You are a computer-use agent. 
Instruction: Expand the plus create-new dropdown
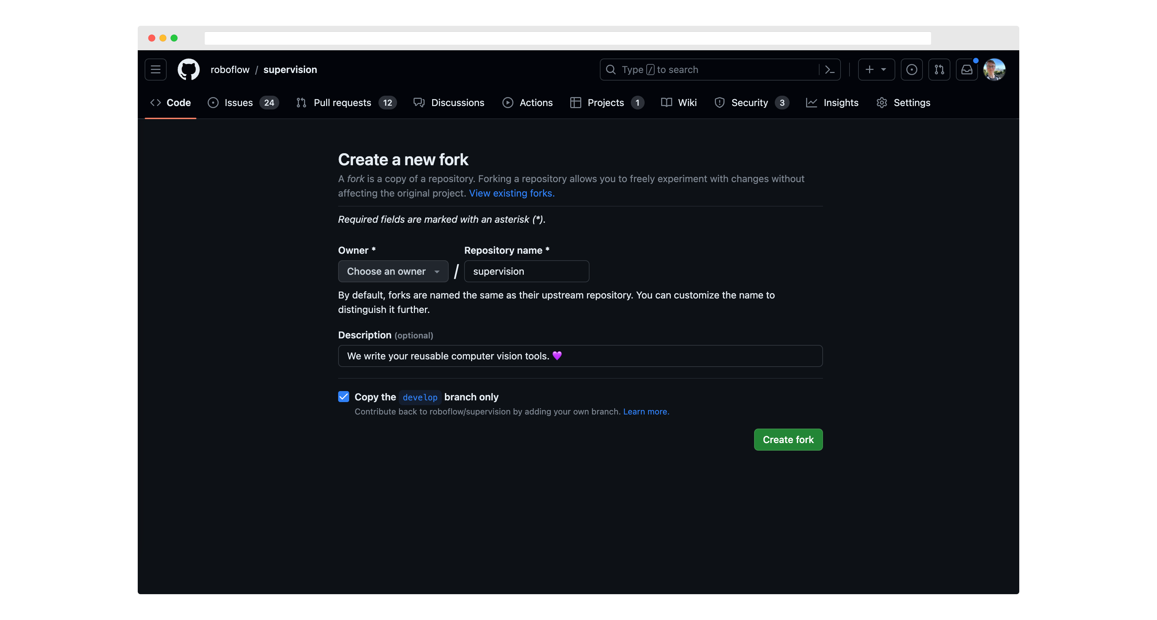click(x=876, y=70)
